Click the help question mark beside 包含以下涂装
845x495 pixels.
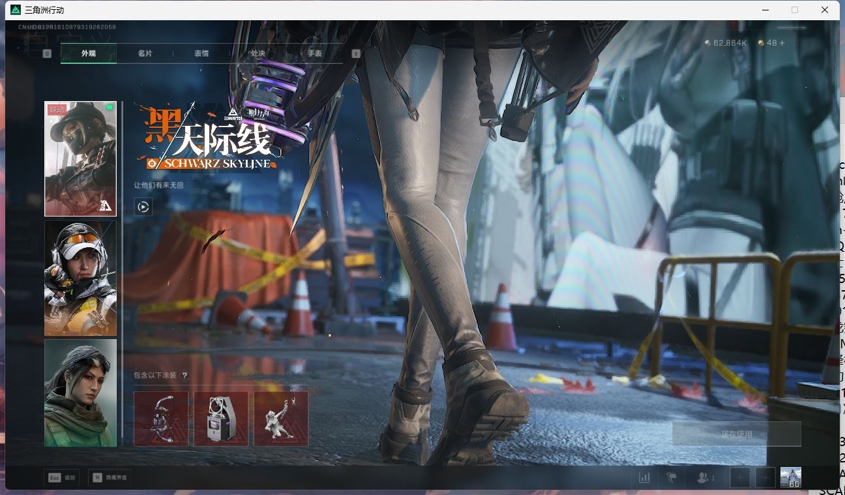185,376
